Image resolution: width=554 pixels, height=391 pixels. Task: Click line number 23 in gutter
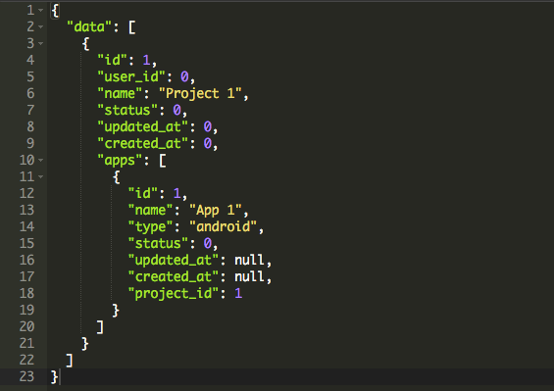(x=26, y=376)
